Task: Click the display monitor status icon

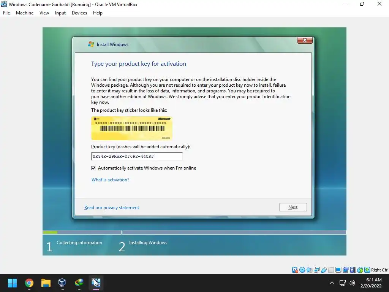Action: 338,270
